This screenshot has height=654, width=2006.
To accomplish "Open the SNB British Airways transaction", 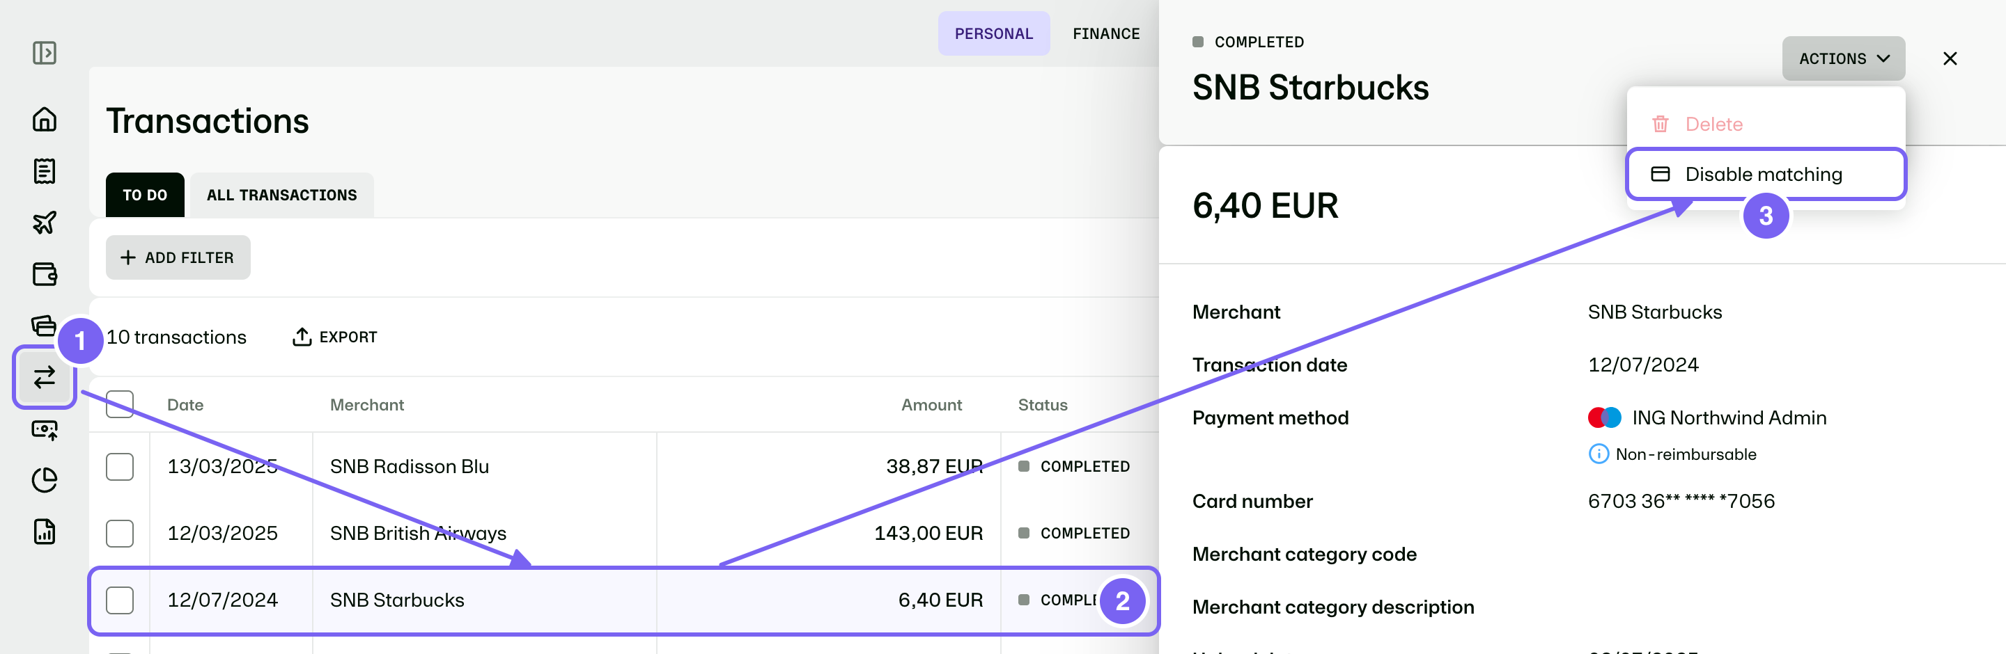I will pos(418,534).
